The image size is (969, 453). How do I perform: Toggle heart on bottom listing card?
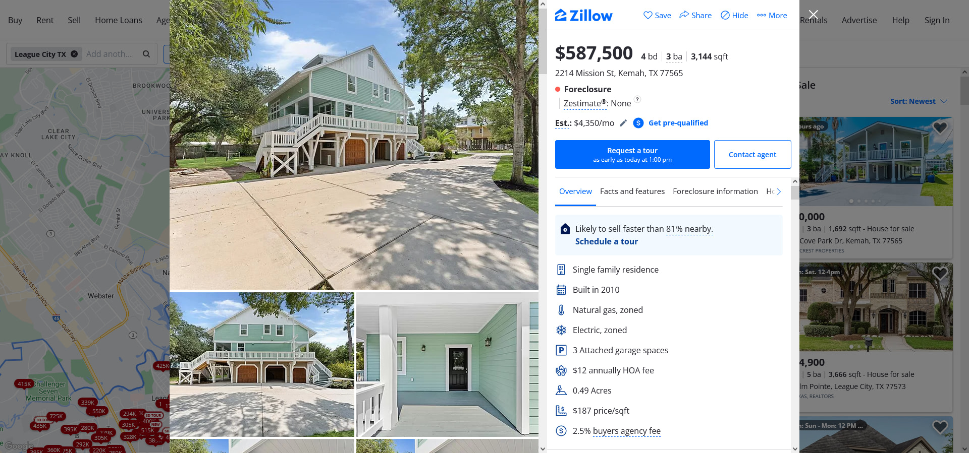pyautogui.click(x=940, y=427)
